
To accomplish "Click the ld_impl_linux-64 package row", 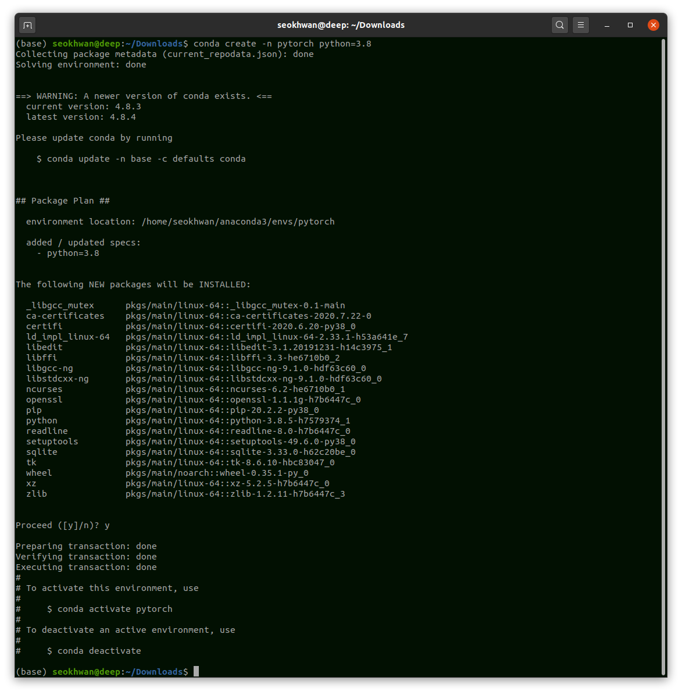I will pos(217,337).
